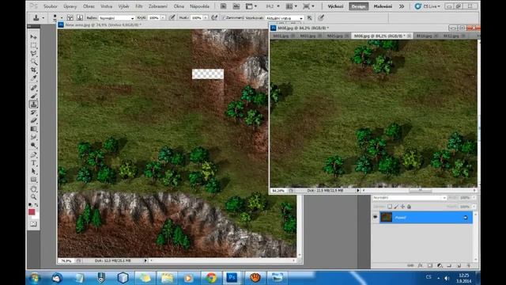Select the Hand tool in toolbox
This screenshot has width=506, height=285.
33,188
